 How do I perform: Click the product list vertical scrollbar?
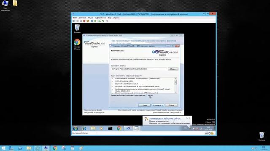pyautogui.click(x=175, y=86)
